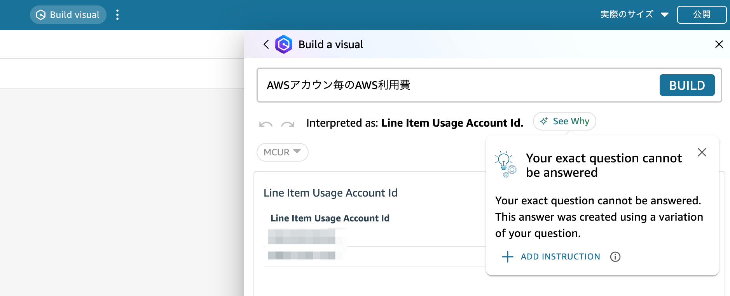Click the Build visual pill button
This screenshot has width=730, height=296.
click(68, 15)
